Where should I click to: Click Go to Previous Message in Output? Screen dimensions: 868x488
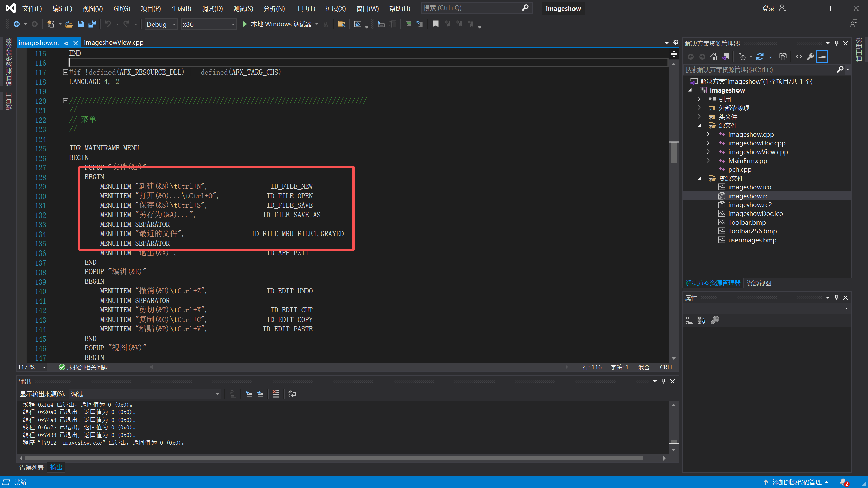249,394
